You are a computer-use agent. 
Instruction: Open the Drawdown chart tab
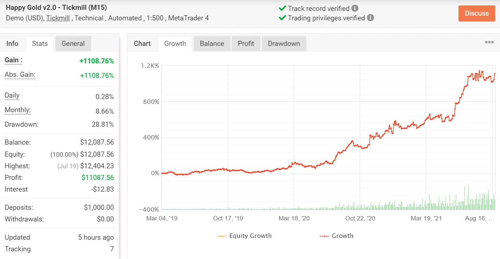click(284, 44)
